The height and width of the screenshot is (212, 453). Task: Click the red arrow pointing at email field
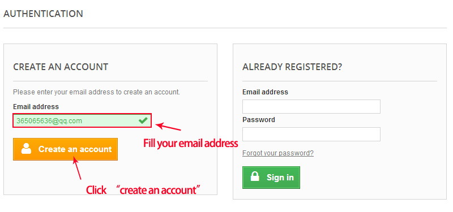[x=168, y=127]
